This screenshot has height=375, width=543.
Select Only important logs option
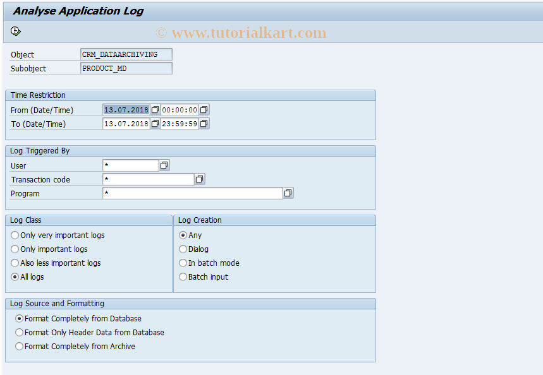coord(15,249)
